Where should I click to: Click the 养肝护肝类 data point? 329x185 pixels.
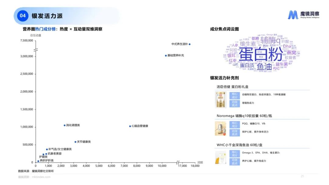click(x=38, y=161)
